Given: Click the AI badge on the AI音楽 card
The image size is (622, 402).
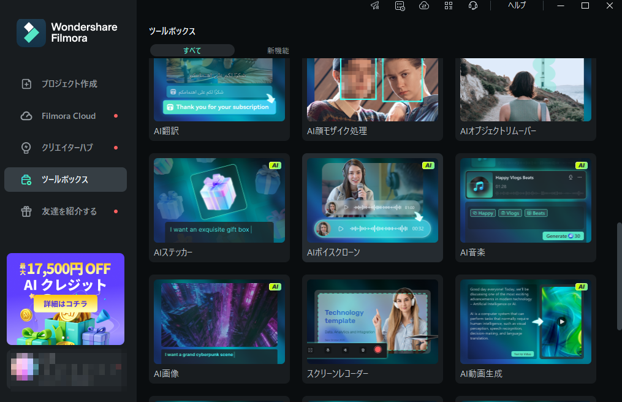Looking at the screenshot, I should (581, 165).
